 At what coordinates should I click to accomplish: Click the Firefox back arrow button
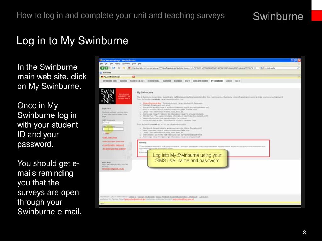pos(102,68)
